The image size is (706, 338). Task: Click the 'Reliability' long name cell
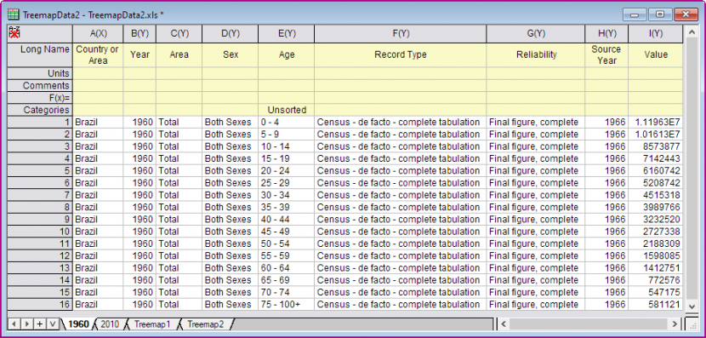535,55
